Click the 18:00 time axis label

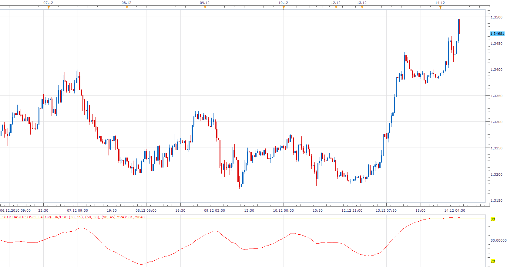[421, 210]
